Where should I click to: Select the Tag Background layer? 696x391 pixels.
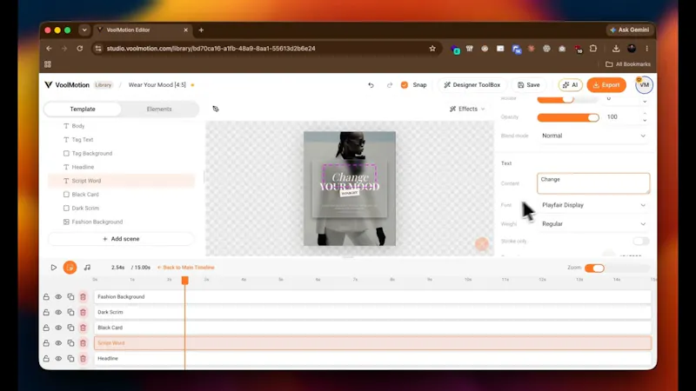[121, 154]
